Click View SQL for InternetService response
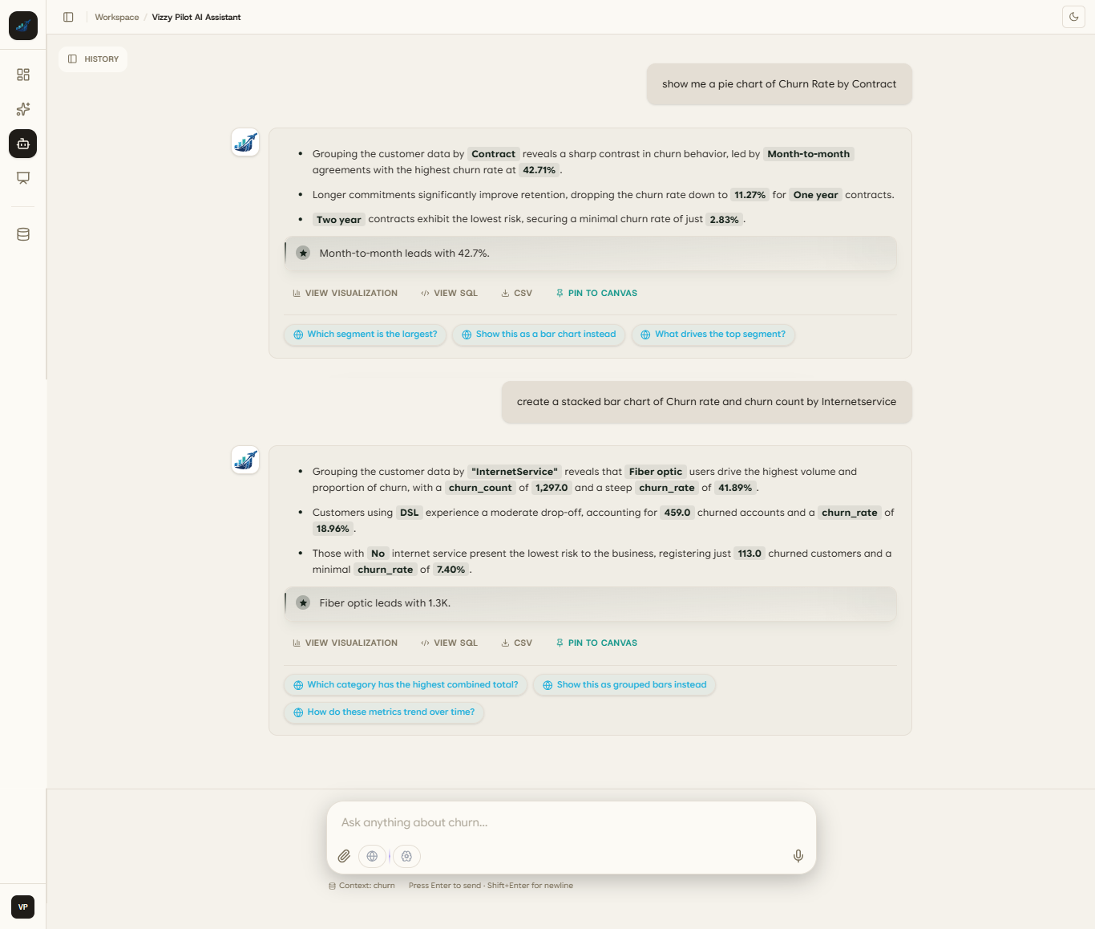Image resolution: width=1095 pixels, height=929 pixels. [449, 643]
